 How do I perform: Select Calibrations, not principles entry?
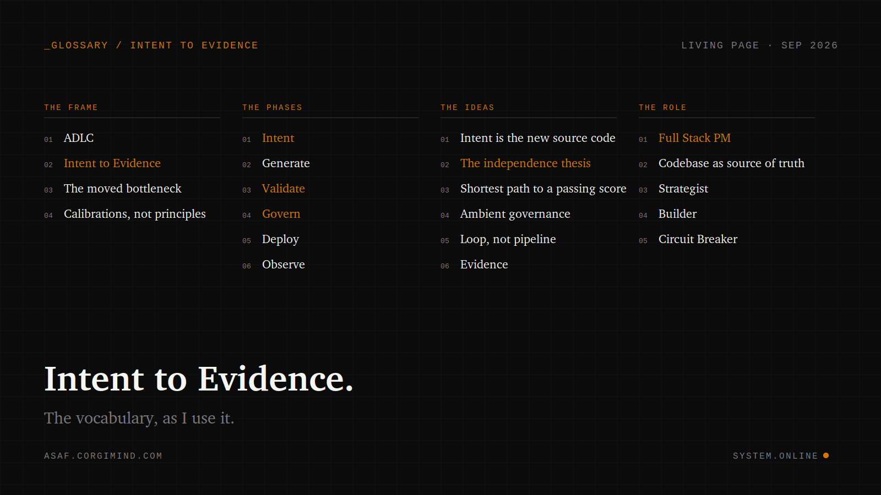[x=135, y=214]
